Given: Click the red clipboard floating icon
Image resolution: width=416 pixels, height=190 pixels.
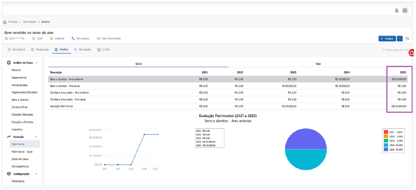Looking at the screenshot, I should [412, 53].
